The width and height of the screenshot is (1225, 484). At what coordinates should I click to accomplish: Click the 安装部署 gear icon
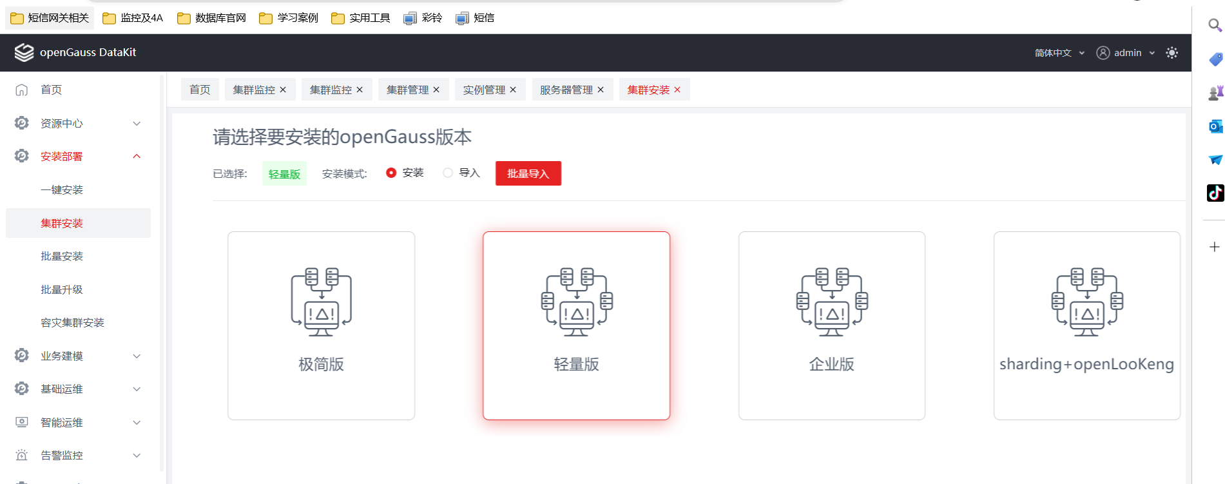[21, 156]
